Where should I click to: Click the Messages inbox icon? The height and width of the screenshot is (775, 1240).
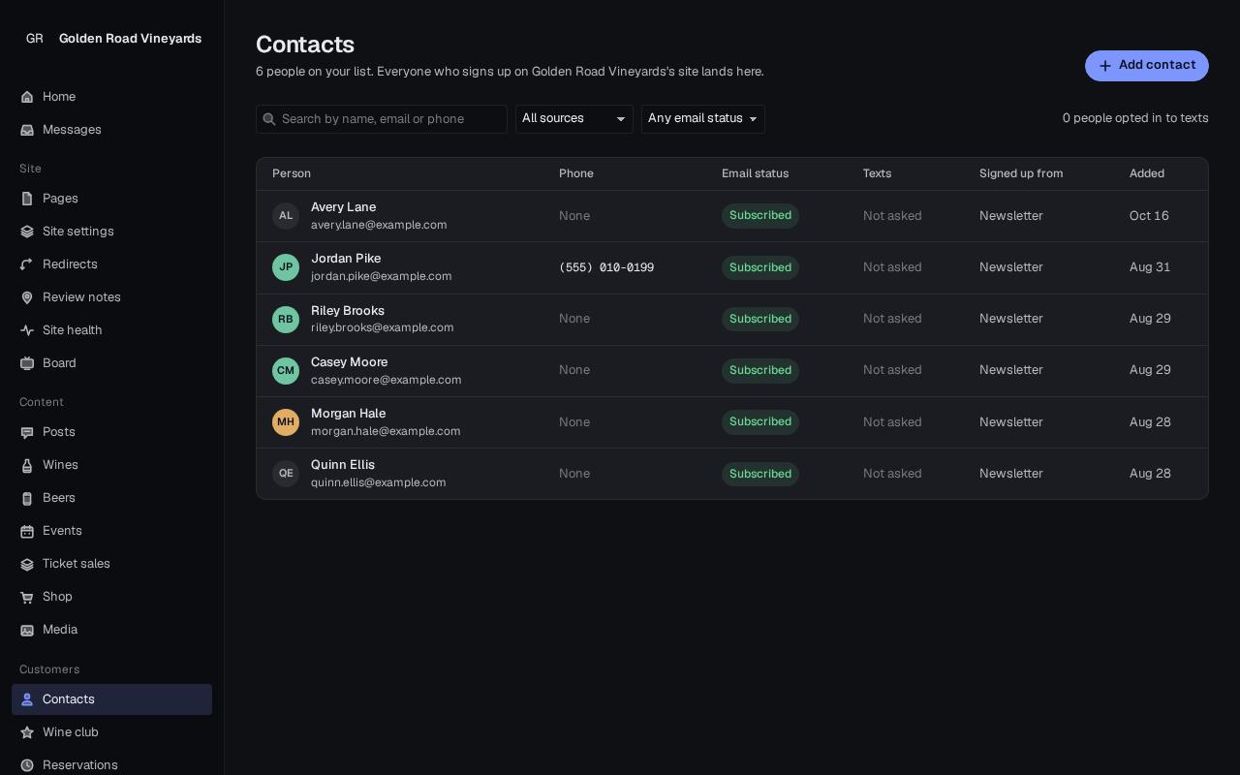point(27,130)
